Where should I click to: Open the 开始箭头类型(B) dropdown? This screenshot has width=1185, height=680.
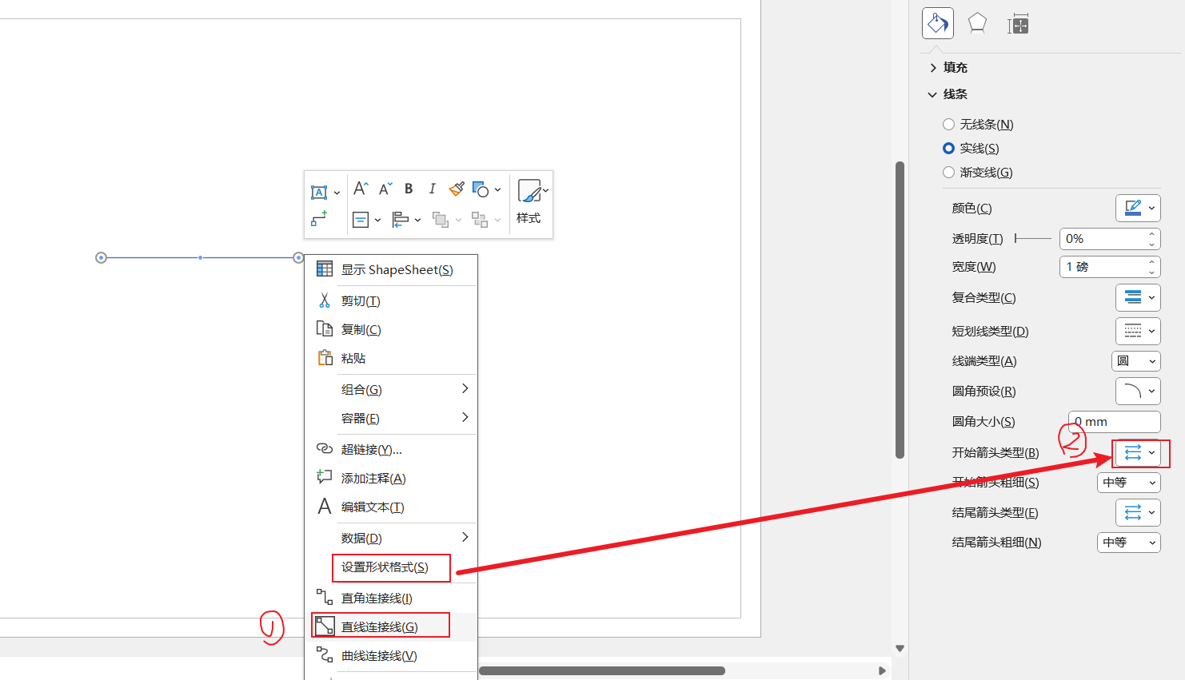pyautogui.click(x=1138, y=453)
